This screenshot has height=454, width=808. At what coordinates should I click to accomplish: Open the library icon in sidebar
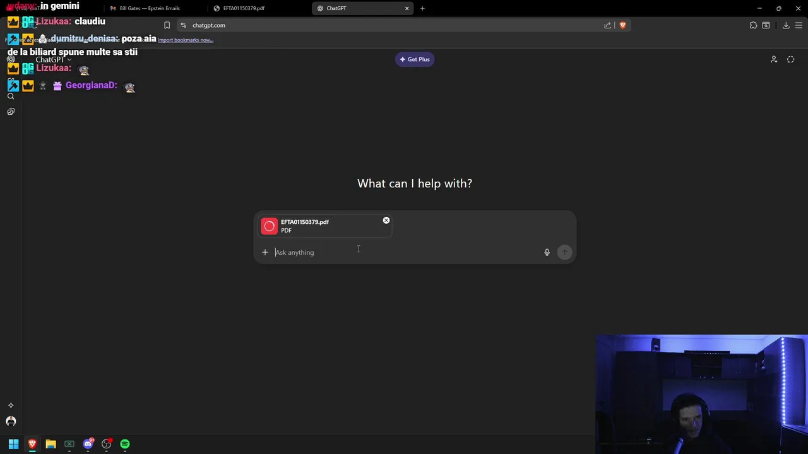coord(11,112)
